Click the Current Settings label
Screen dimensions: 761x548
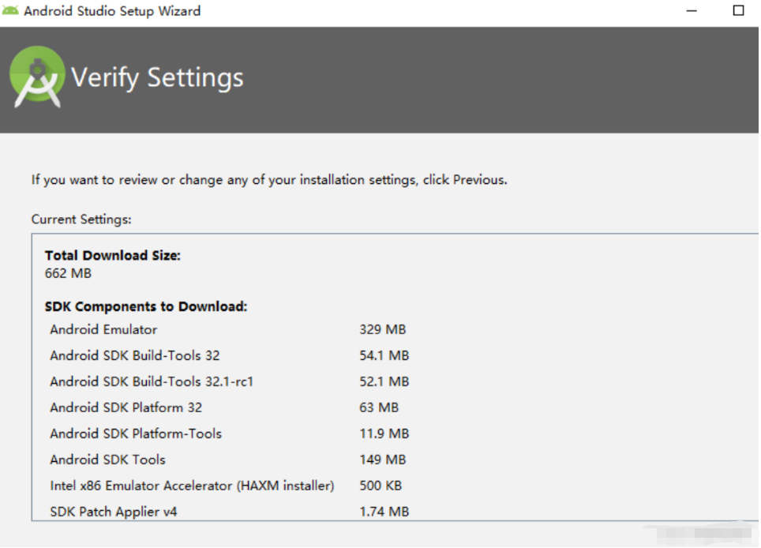pos(81,220)
